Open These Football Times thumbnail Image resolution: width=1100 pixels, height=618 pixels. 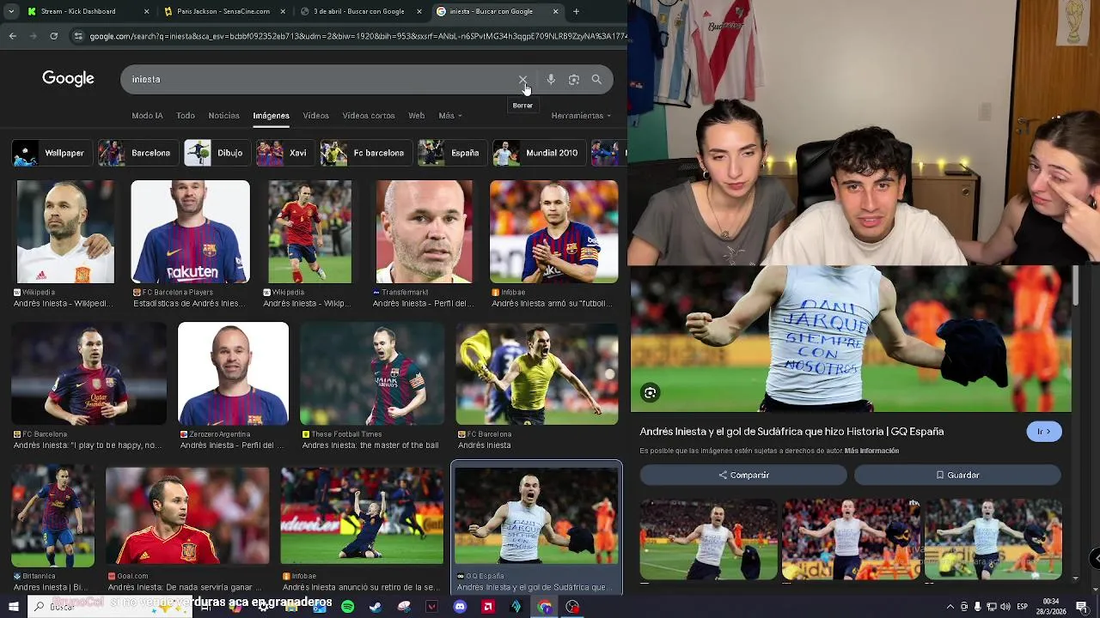(371, 373)
